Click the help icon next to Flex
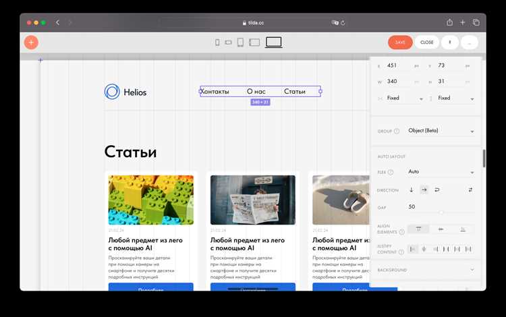The width and height of the screenshot is (506, 317). (x=391, y=172)
